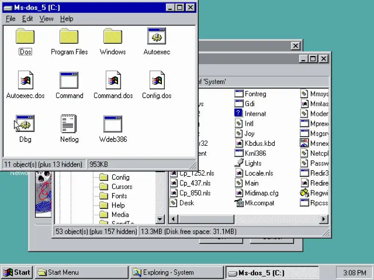Open the Edit menu in Ms-dos_5 window

[27, 19]
